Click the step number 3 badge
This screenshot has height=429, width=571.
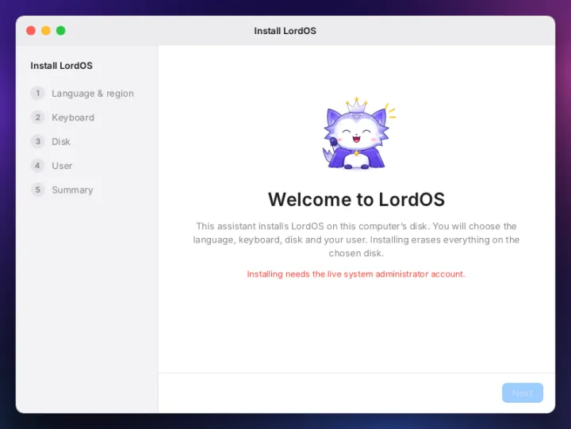pyautogui.click(x=37, y=141)
